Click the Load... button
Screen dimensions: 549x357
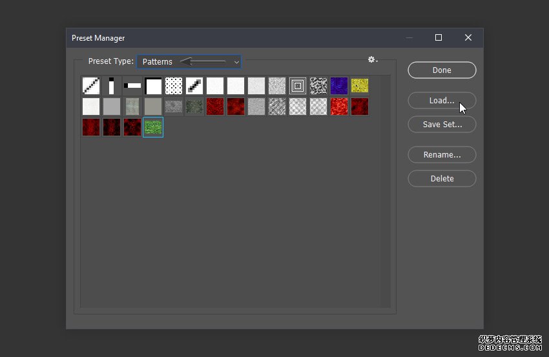click(442, 101)
